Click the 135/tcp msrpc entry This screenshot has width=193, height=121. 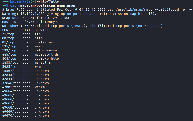tap(23, 46)
